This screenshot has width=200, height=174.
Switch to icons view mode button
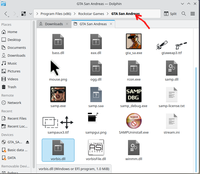pyautogui.click(x=24, y=14)
